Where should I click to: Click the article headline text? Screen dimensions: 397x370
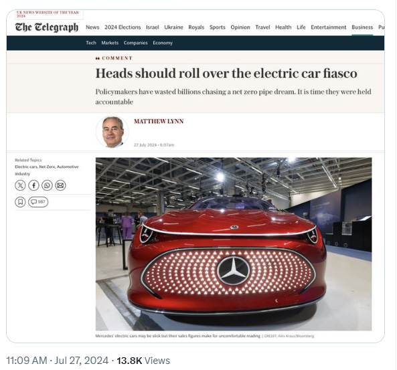pos(226,74)
